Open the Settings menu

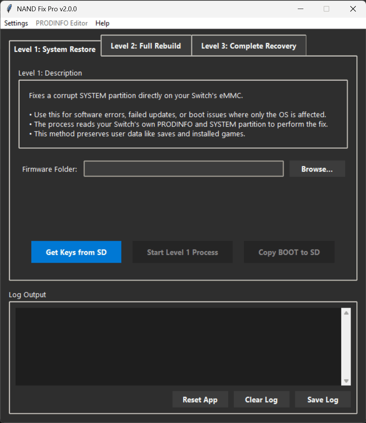coord(16,23)
